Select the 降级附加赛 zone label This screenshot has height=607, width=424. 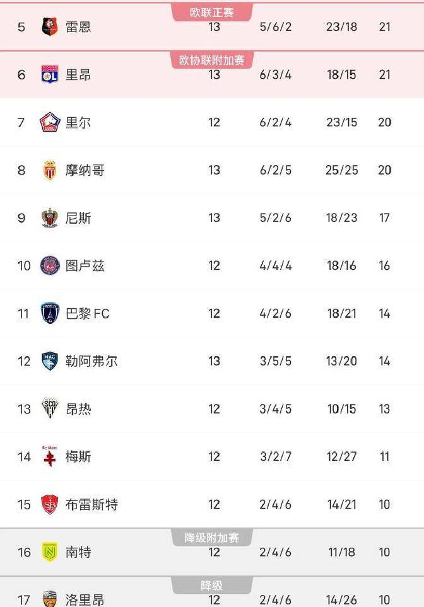click(212, 538)
